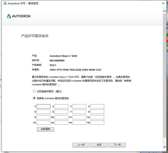Image resolution: width=168 pixels, height=153 pixels.
Task: Go back with the Previous (上一步) button
Action: pyautogui.click(x=81, y=145)
